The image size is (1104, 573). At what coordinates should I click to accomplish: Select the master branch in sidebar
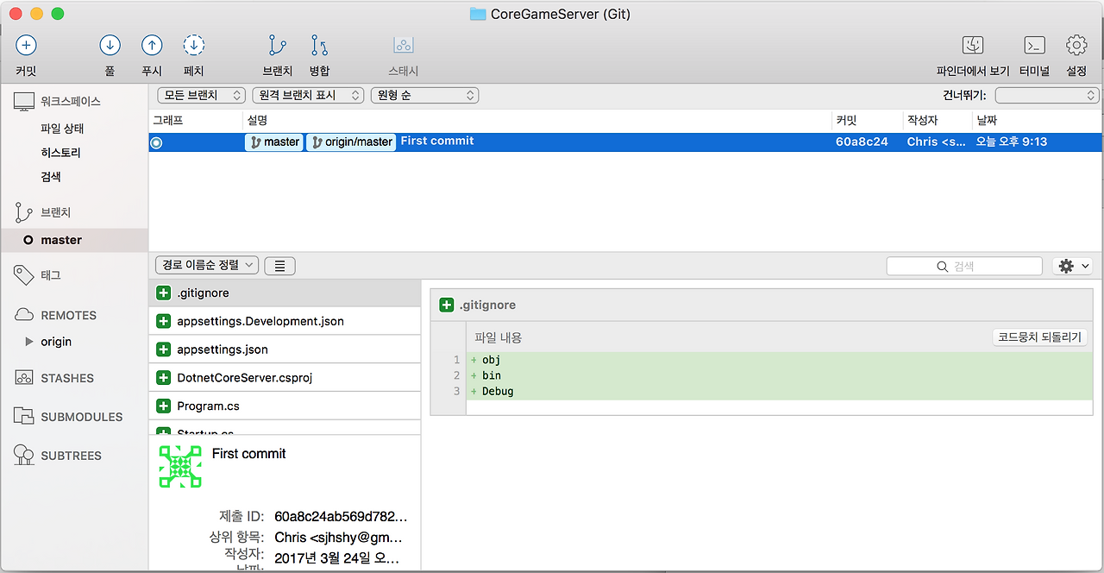point(74,240)
